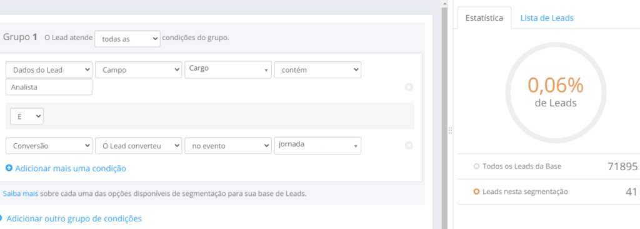640x229 pixels.
Task: Click the orange circle next to Leads nesta segmentação
Action: (476, 191)
